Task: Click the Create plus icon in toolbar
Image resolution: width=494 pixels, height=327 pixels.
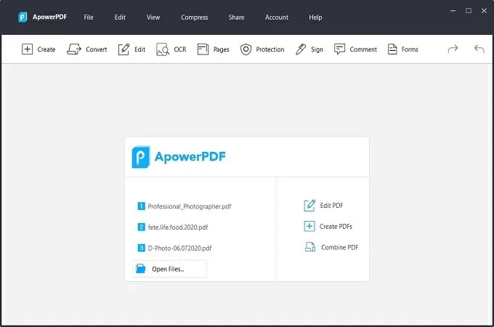Action: click(x=27, y=49)
